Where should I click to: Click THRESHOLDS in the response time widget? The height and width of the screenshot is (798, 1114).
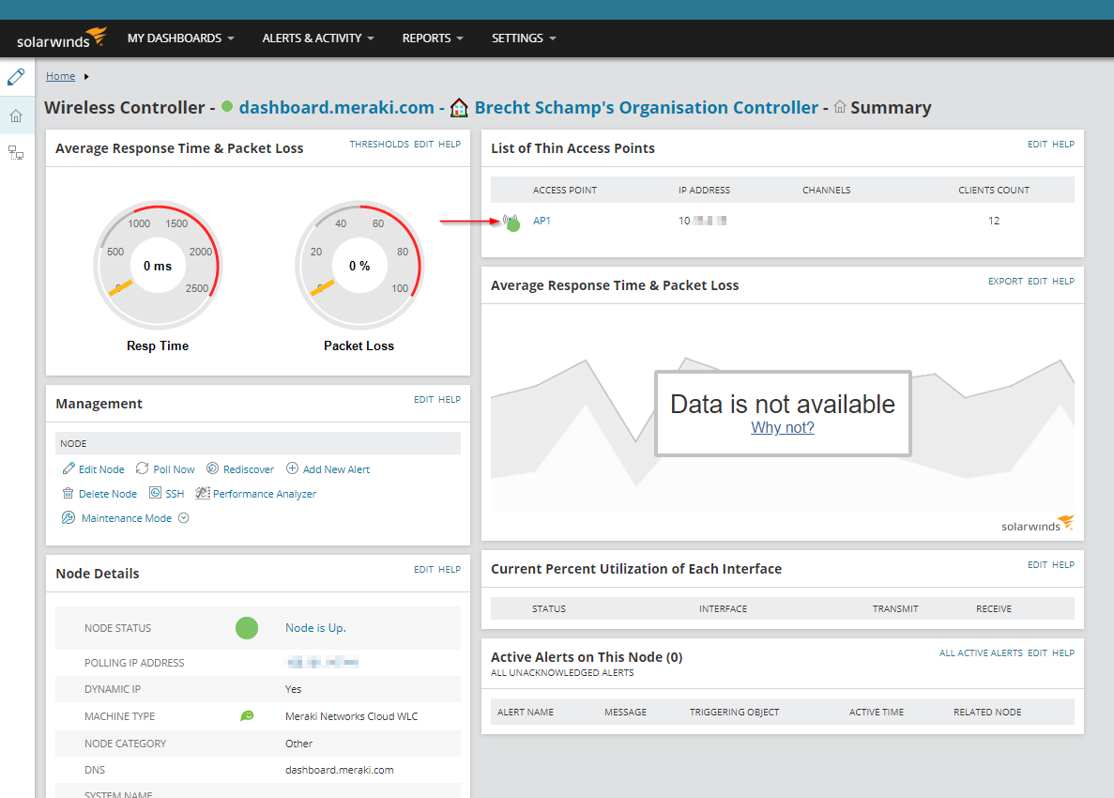pyautogui.click(x=378, y=144)
